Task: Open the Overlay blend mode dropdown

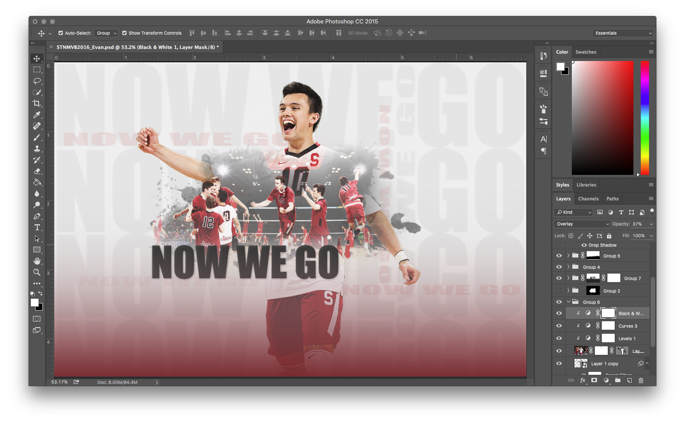Action: [x=581, y=224]
